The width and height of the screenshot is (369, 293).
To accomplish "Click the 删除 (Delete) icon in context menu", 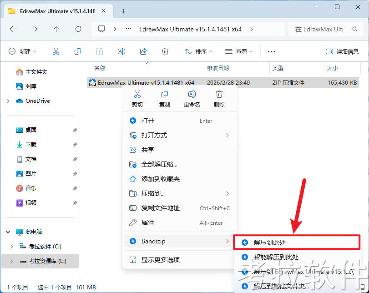I will point(219,94).
